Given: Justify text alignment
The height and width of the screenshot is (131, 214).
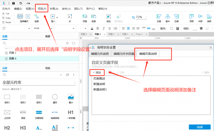Looking at the screenshot, I should [138, 28].
